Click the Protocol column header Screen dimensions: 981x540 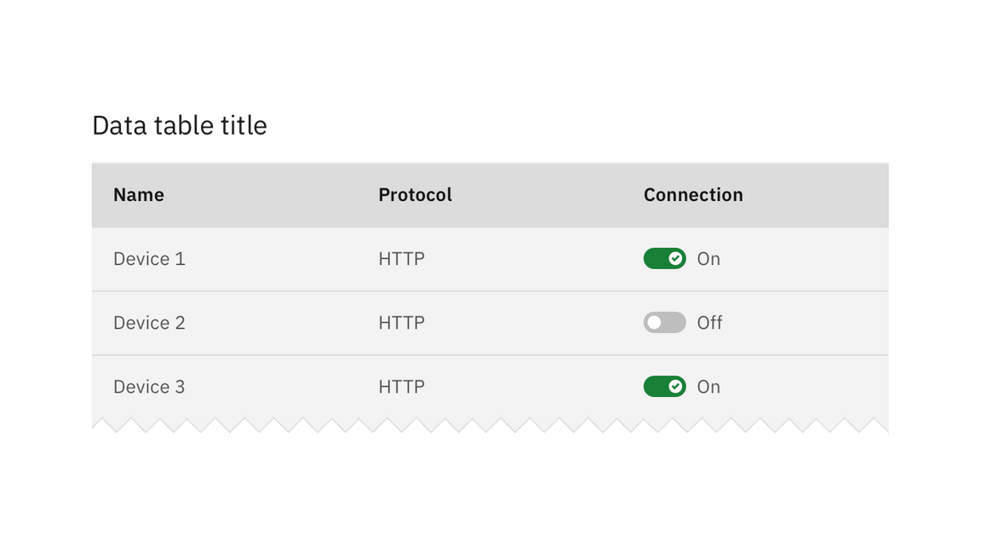(415, 194)
